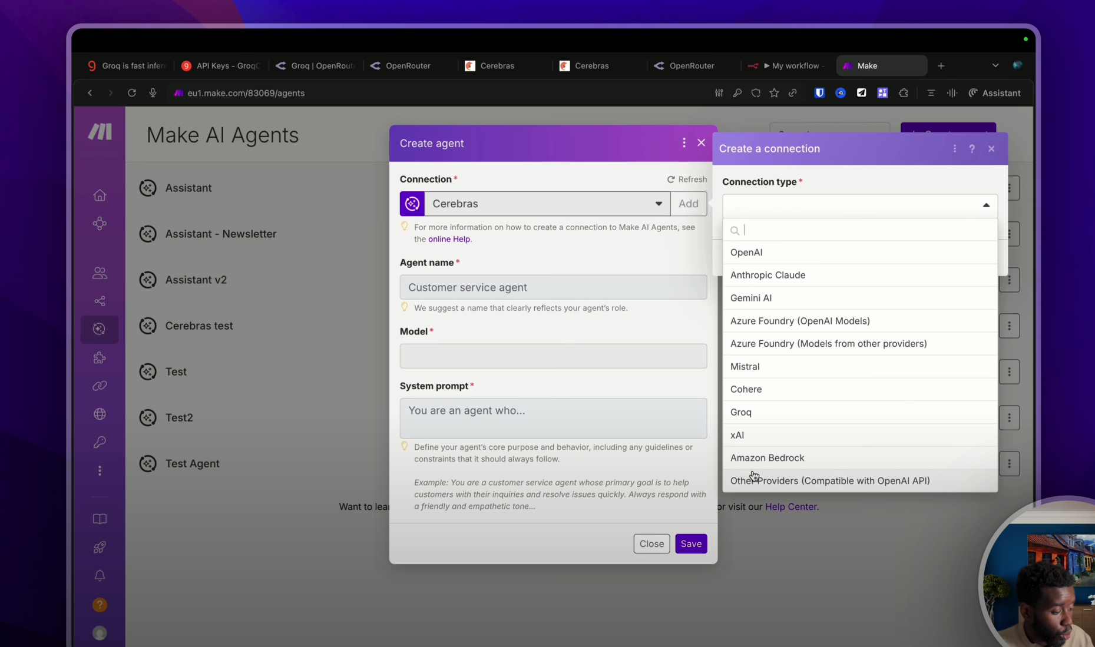Select xAI connection type
The width and height of the screenshot is (1095, 647).
point(860,435)
